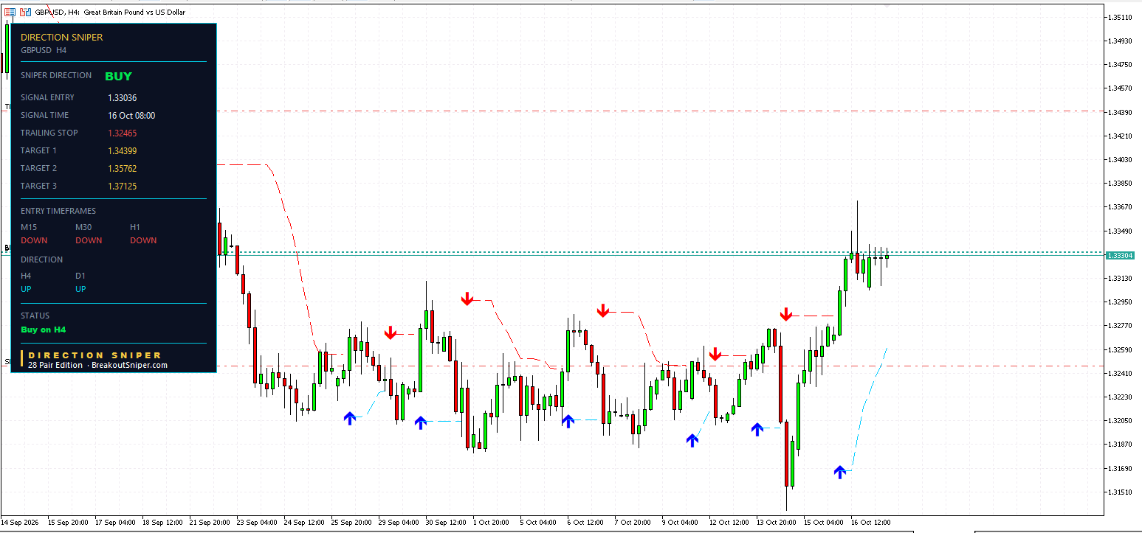Select the Target 3 value 1.37125
This screenshot has height=533, width=1142.
point(123,186)
